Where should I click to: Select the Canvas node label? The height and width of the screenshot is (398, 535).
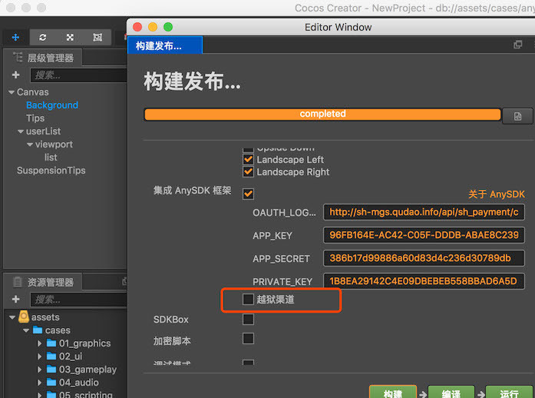tap(33, 92)
